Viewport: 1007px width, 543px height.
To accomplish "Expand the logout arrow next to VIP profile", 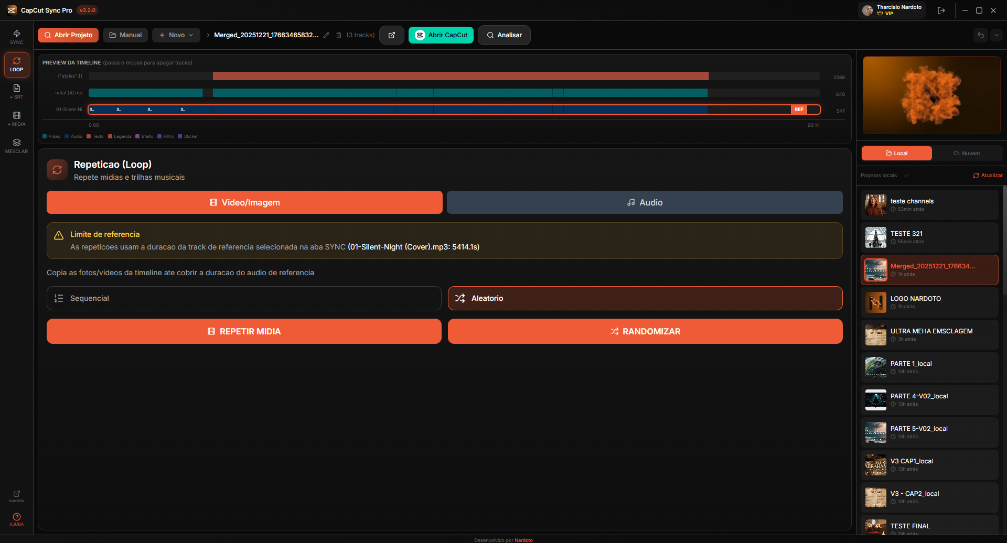I will coord(941,10).
